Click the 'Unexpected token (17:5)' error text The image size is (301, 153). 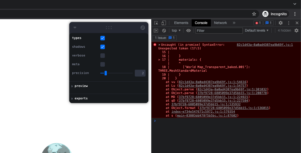click(x=180, y=48)
